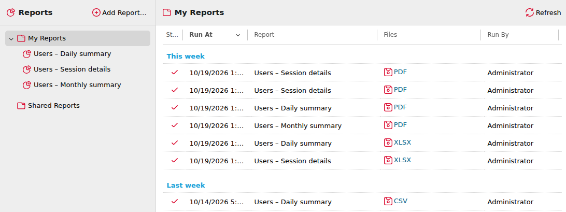The image size is (566, 212).
Task: Click save icon for Daily summary PDF file
Action: click(x=388, y=107)
